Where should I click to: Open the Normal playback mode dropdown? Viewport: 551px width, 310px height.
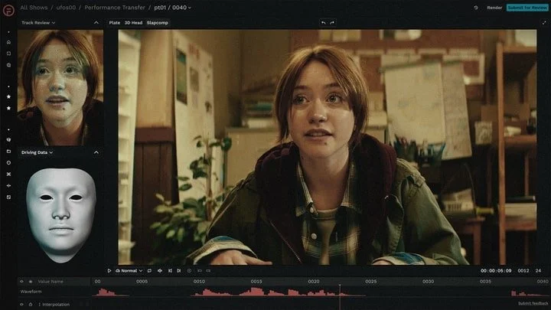pyautogui.click(x=130, y=270)
